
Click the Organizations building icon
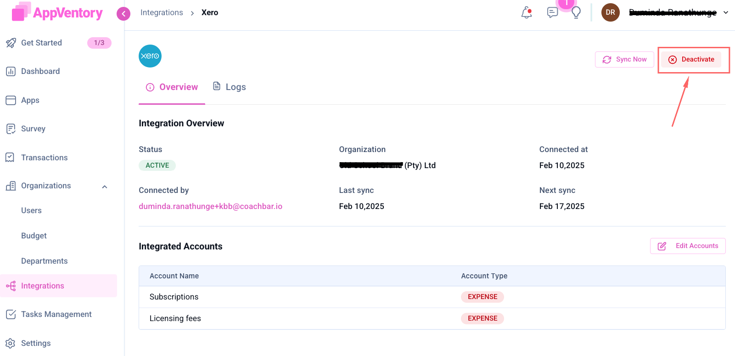pyautogui.click(x=11, y=186)
